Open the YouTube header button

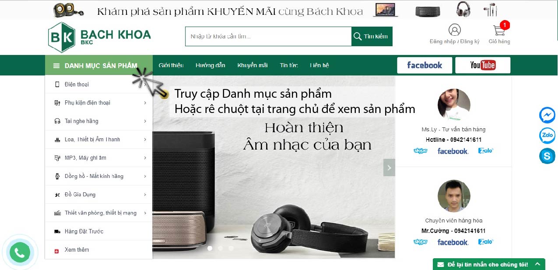point(483,65)
